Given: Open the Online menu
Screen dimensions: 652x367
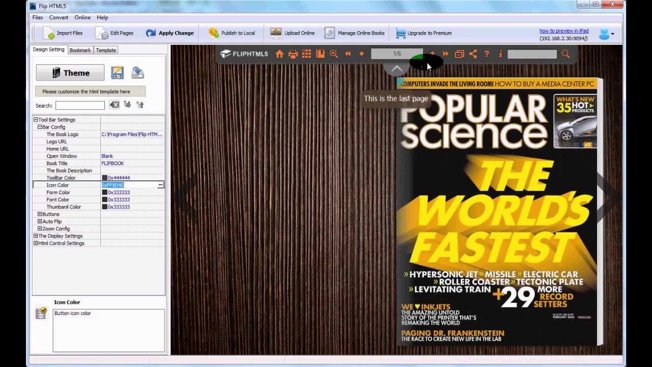Looking at the screenshot, I should tap(83, 18).
